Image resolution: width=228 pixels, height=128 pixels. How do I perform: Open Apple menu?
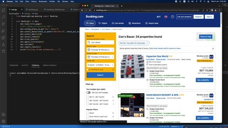(x=3, y=1)
